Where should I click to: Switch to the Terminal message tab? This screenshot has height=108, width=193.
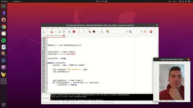pos(46,98)
